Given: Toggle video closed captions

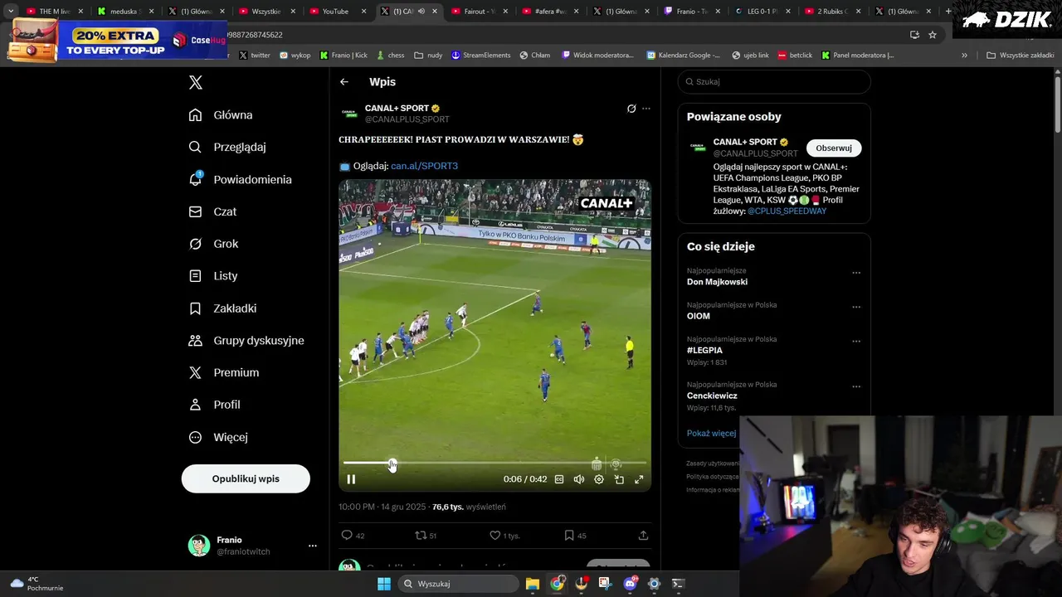Looking at the screenshot, I should click(559, 479).
